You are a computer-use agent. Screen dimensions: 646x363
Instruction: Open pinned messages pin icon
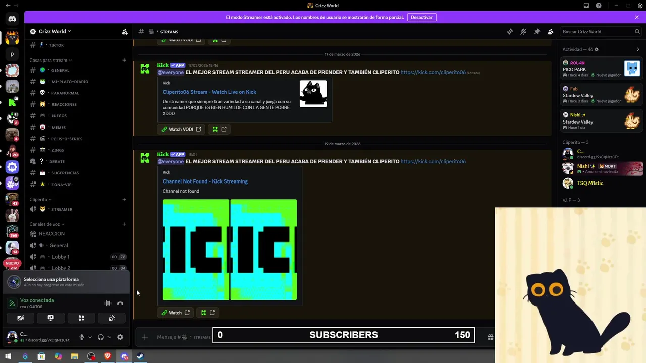click(537, 31)
